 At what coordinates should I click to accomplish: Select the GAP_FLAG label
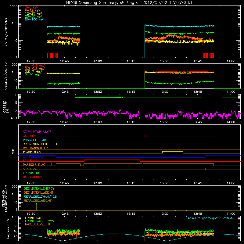[30, 136]
